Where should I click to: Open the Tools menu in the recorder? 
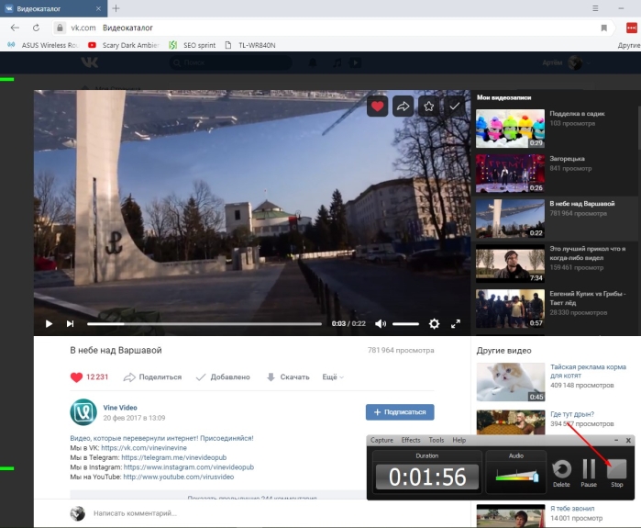[437, 440]
